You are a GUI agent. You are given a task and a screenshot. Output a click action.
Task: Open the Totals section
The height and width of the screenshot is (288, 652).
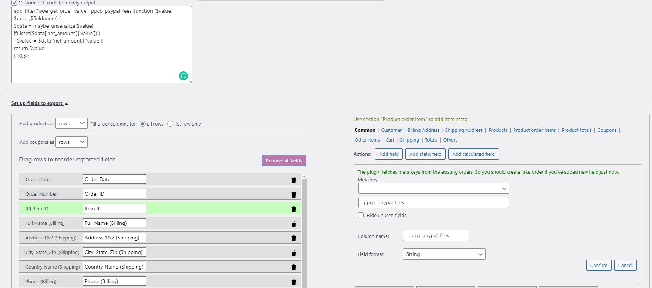pos(431,140)
